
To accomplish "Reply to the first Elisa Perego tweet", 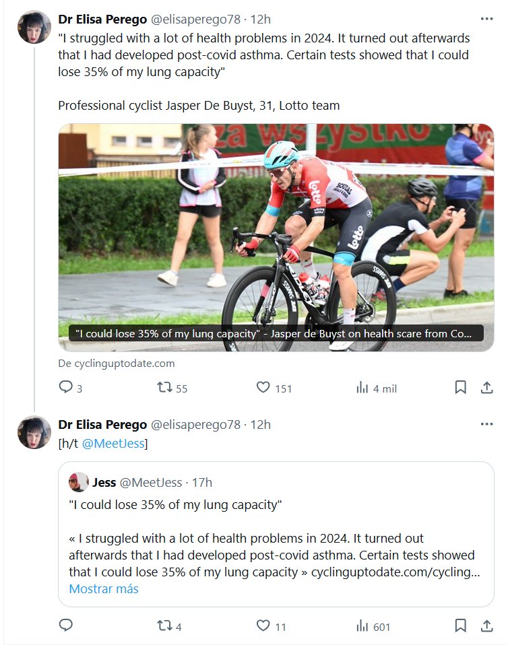I will (66, 387).
